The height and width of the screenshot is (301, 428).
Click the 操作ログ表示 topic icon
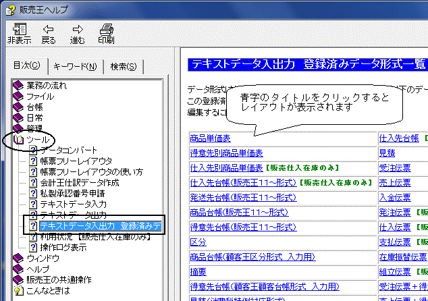pyautogui.click(x=33, y=247)
